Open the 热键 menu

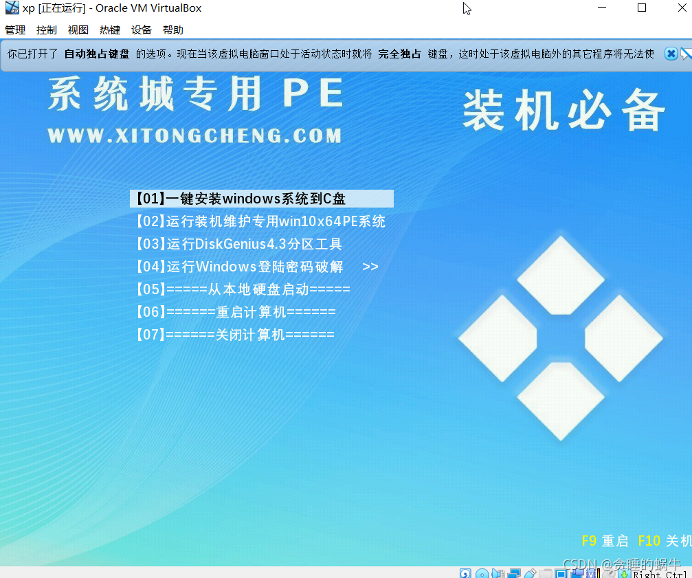pyautogui.click(x=110, y=30)
